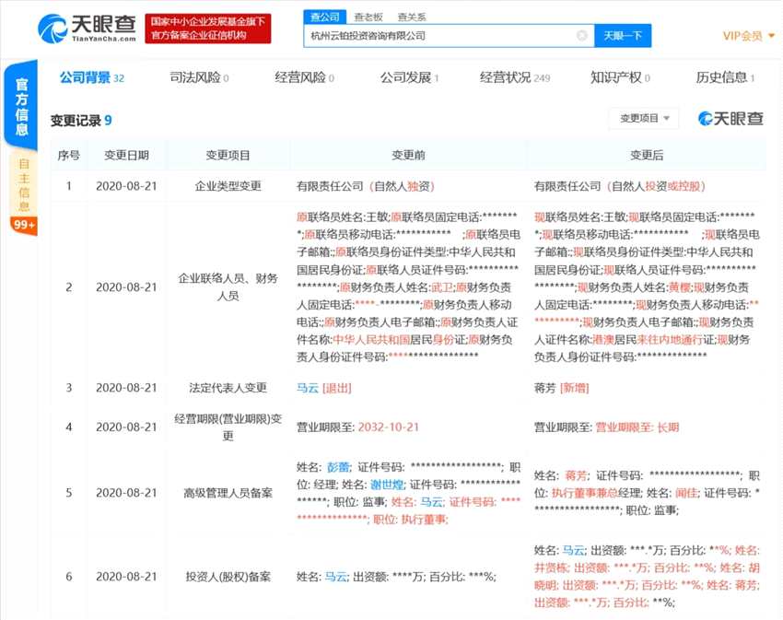
Task: Open 彭蕾 link in row 5
Action: coord(338,467)
